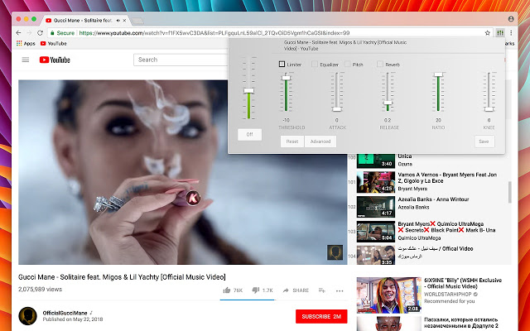Click the Chrome profile avatar icon
Screen dimensions: 530x331
pos(511,19)
